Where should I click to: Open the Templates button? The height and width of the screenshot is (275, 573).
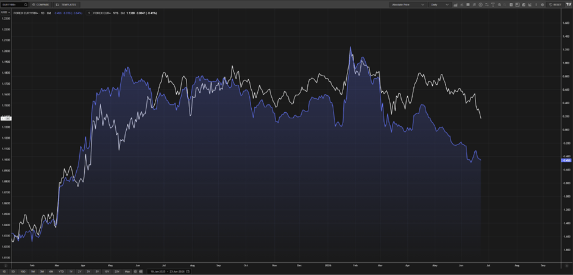point(67,5)
